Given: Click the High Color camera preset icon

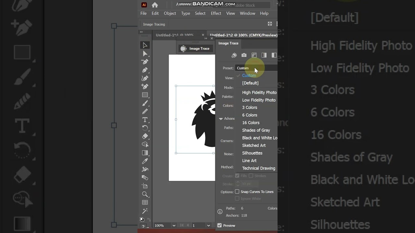Looking at the screenshot, I should 244,55.
